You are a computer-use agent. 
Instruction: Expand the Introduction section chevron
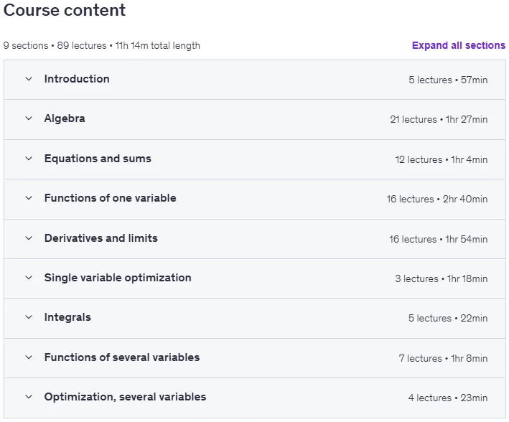click(29, 79)
